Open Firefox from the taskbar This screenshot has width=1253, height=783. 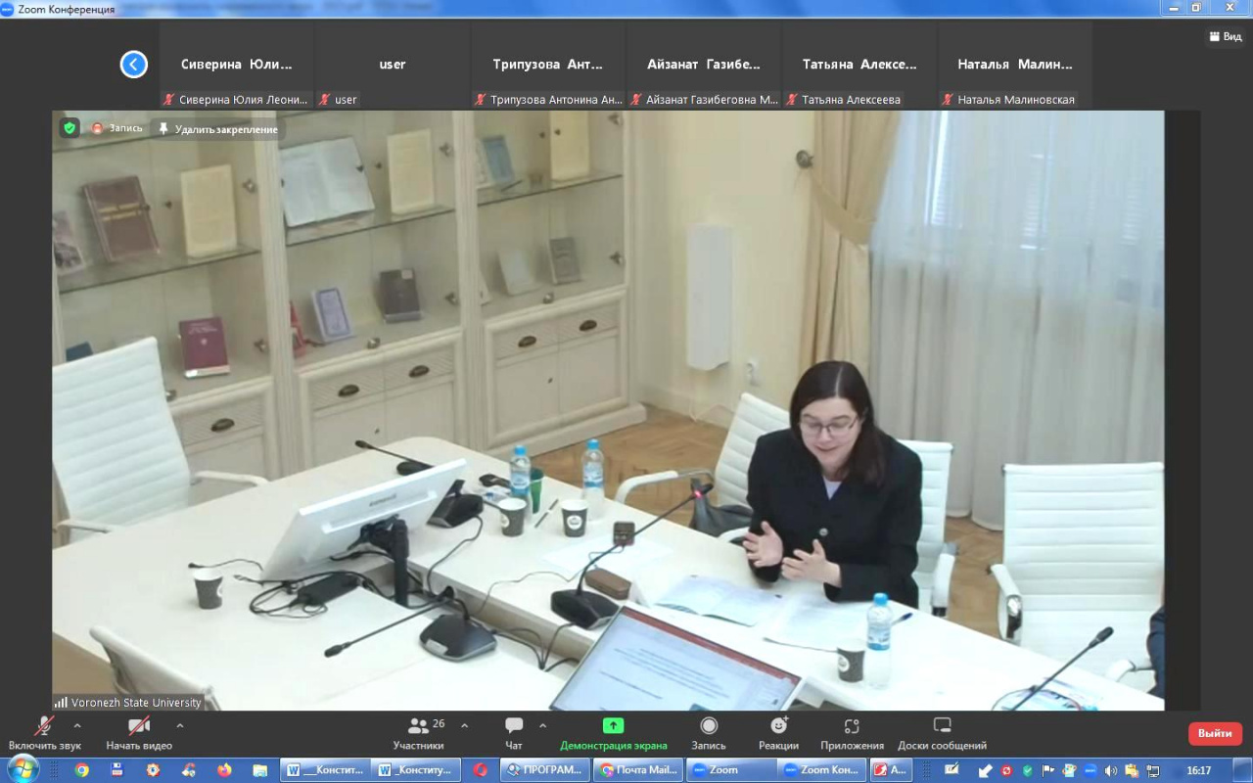tap(224, 770)
